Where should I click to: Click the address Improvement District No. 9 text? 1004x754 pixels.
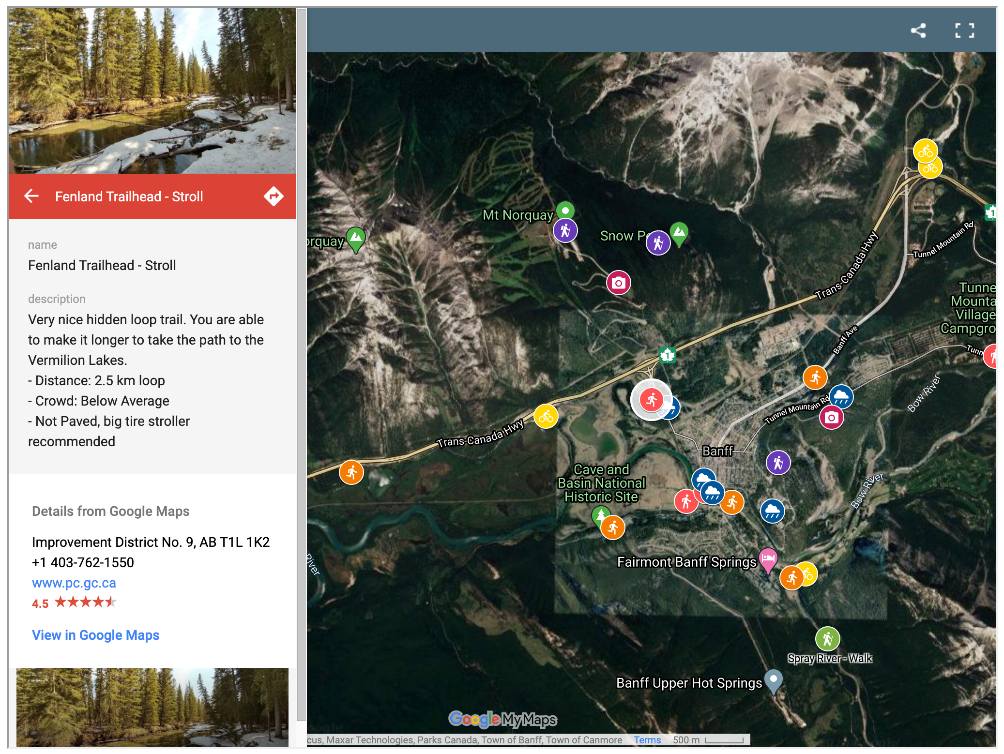pos(151,542)
